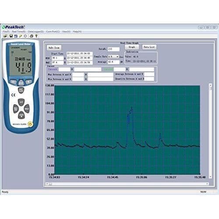Open the Com Port menu
Image resolution: width=219 pixels, height=219 pixels.
click(53, 32)
